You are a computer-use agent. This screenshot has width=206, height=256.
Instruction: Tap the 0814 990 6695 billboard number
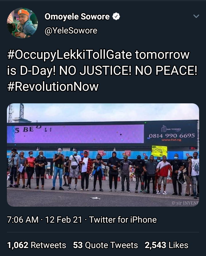(x=172, y=135)
